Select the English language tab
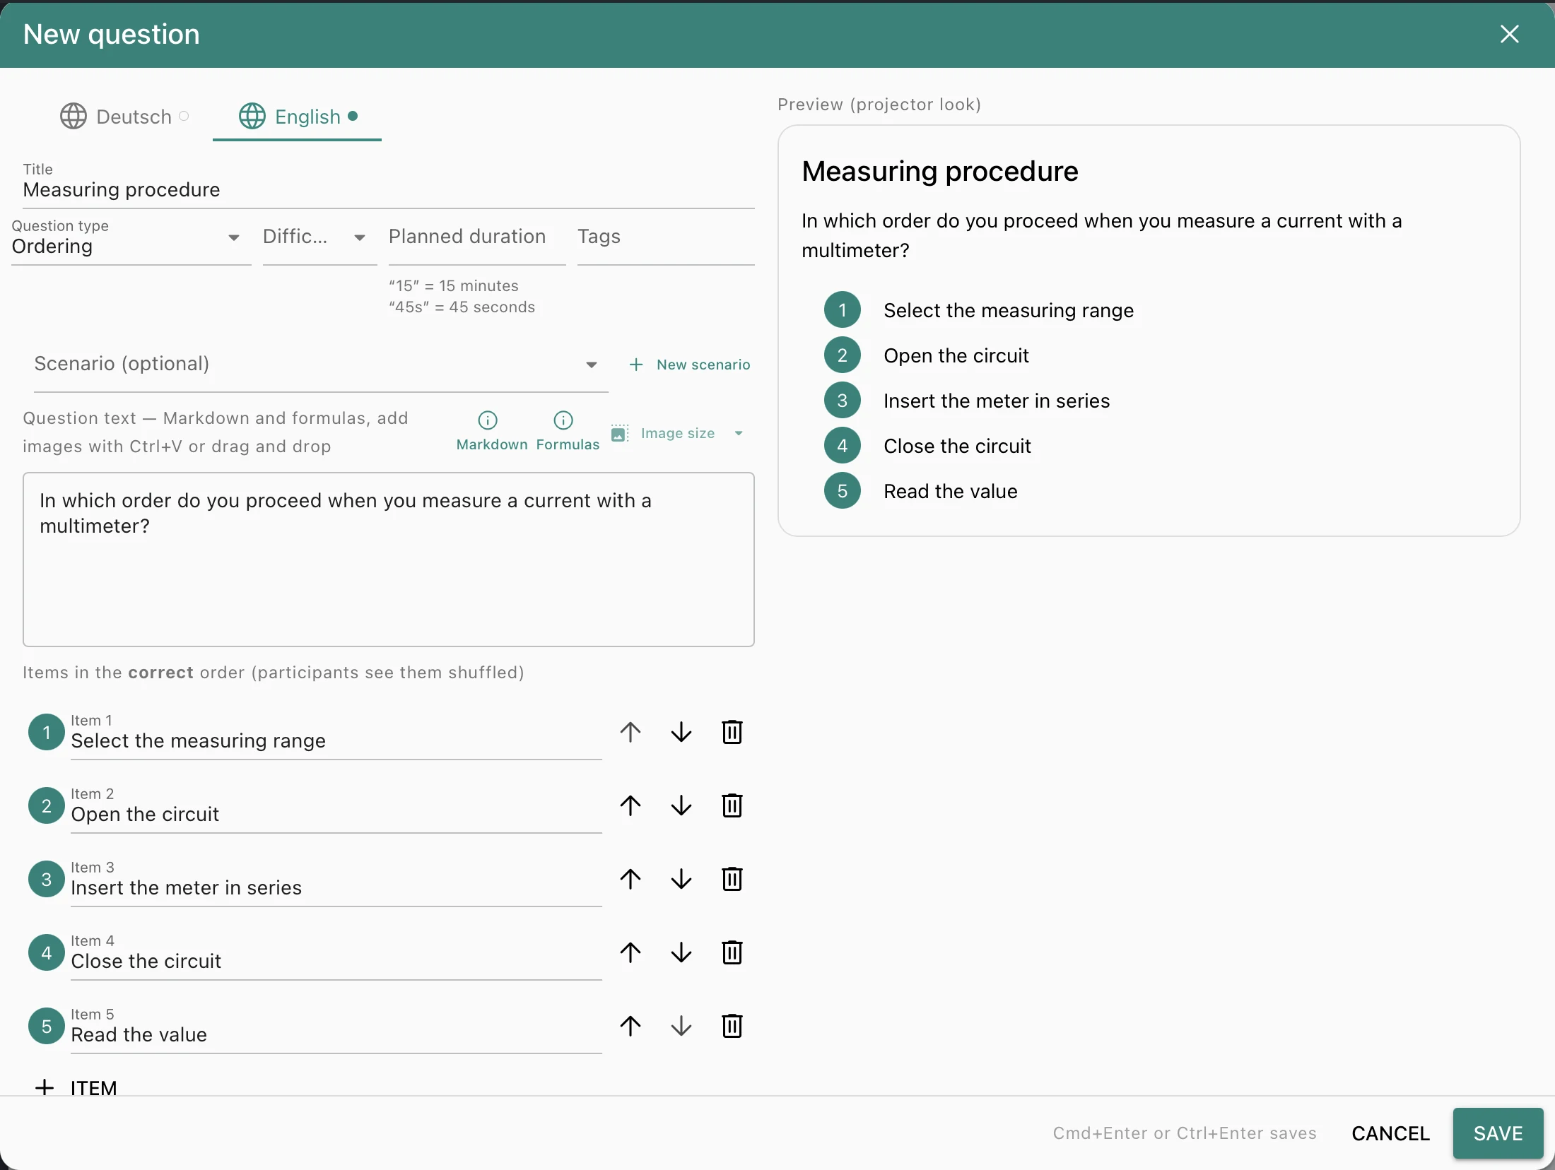 tap(298, 117)
